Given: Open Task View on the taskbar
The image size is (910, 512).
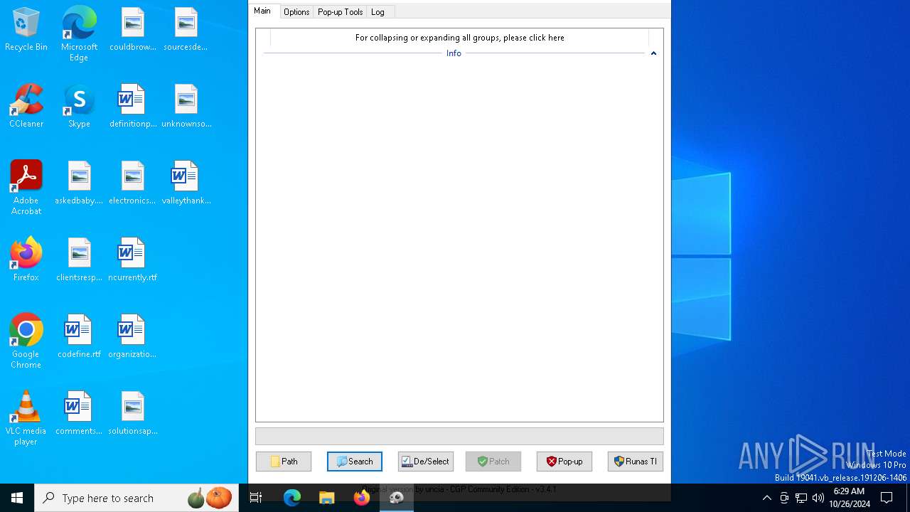Looking at the screenshot, I should click(256, 498).
